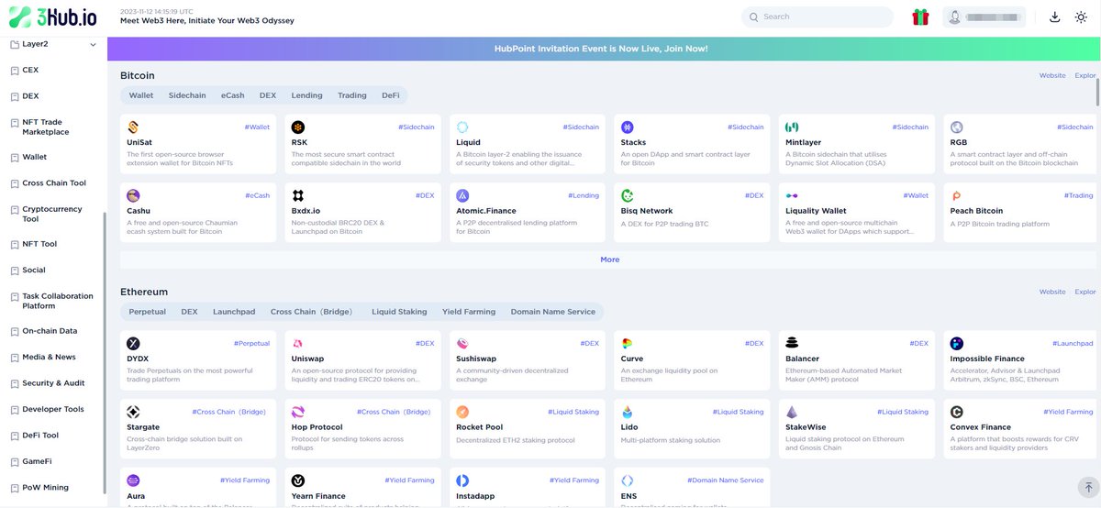Click the Cashu logo icon

point(133,196)
